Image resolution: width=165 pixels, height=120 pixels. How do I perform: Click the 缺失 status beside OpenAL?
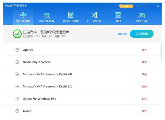click(144, 50)
